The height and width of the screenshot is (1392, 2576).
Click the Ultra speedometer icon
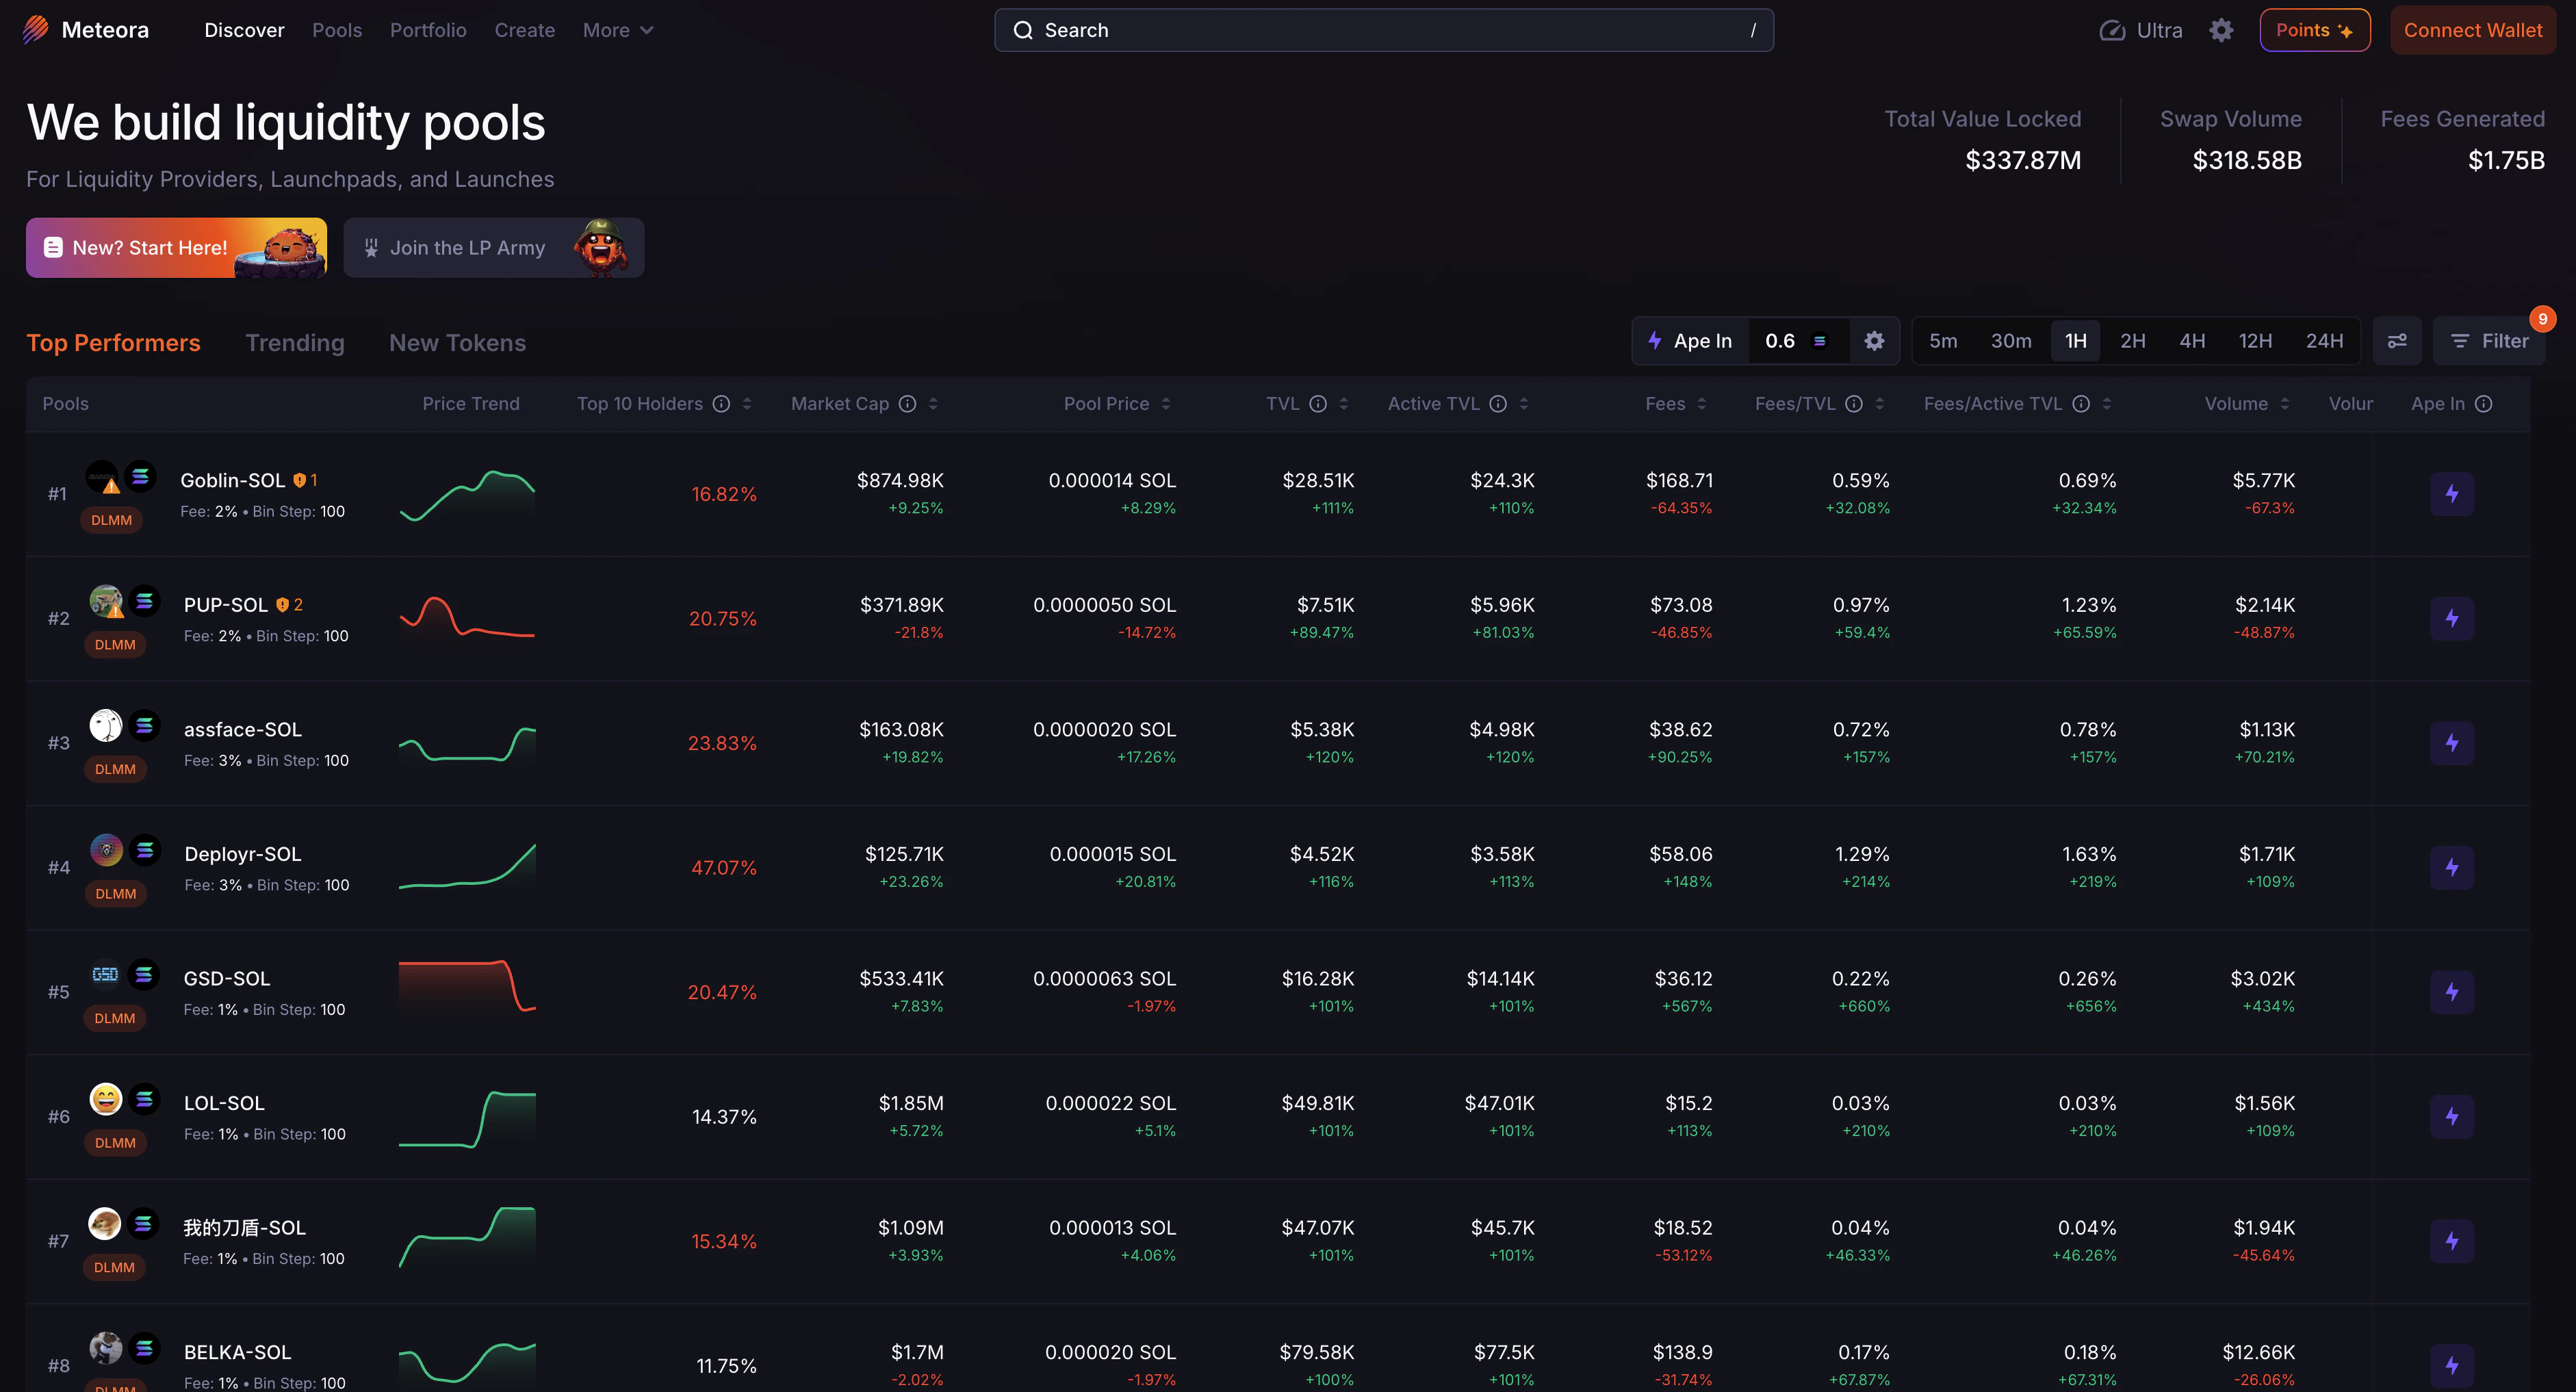(x=2111, y=30)
